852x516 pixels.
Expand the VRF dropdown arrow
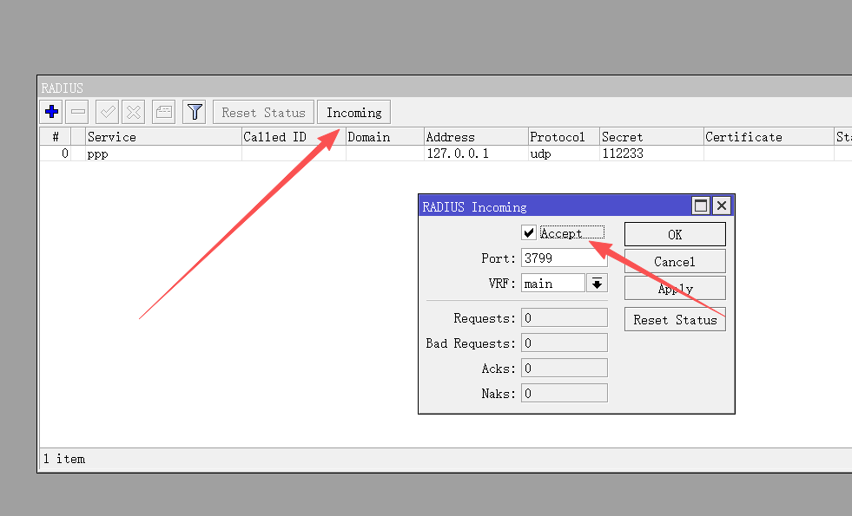[x=597, y=284]
